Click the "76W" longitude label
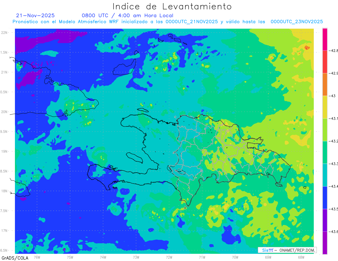Viewport: 338px width, 261px height. tap(37, 257)
